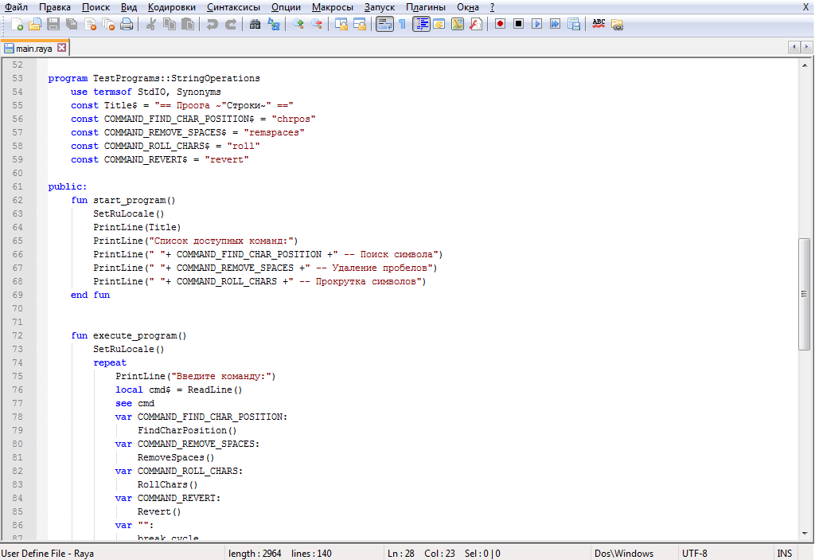The height and width of the screenshot is (560, 815).
Task: Click the UTF-8 encoding status field
Action: [725, 554]
